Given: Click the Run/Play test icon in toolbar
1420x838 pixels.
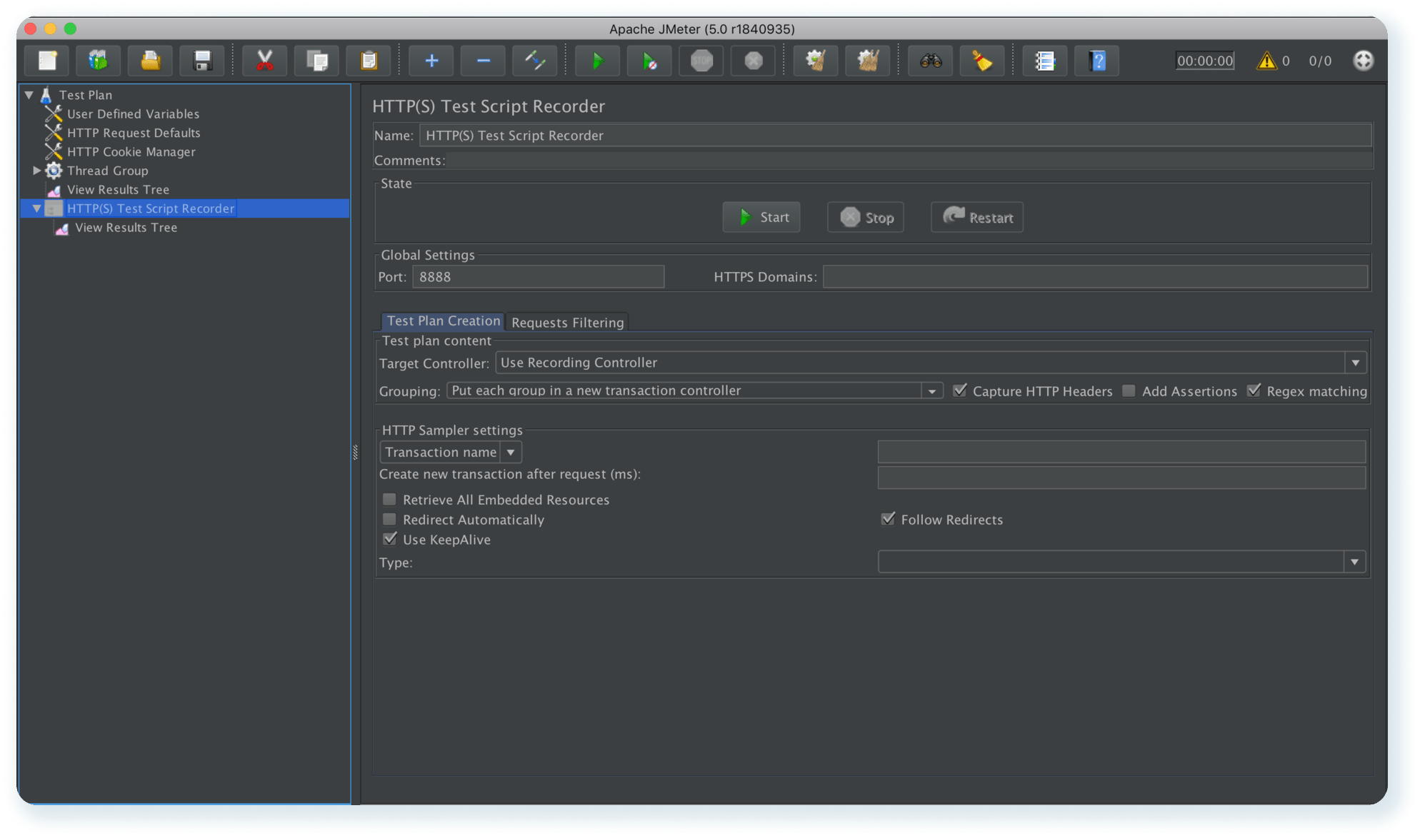Looking at the screenshot, I should [595, 62].
